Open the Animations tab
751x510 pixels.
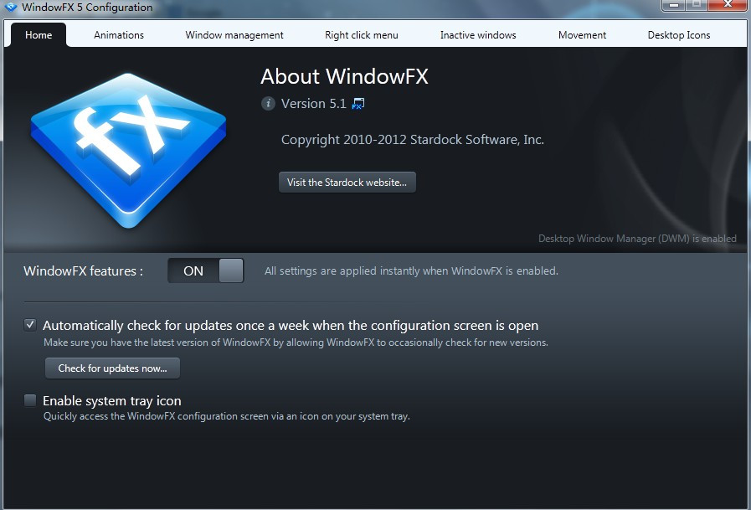(x=119, y=34)
